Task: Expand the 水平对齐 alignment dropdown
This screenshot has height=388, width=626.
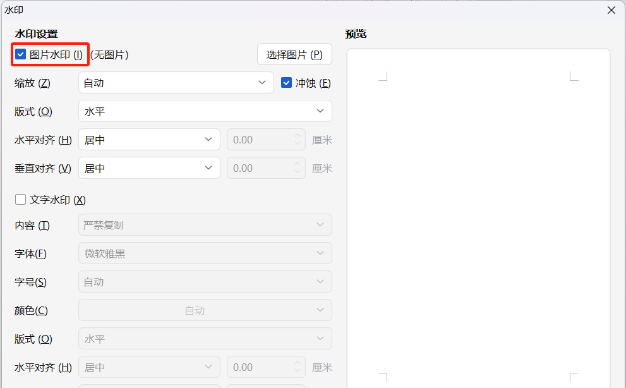Action: point(149,139)
